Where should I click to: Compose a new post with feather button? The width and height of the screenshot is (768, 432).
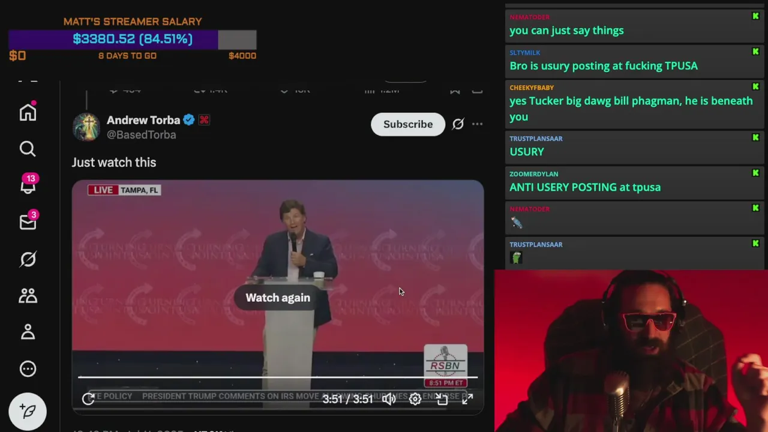point(28,411)
